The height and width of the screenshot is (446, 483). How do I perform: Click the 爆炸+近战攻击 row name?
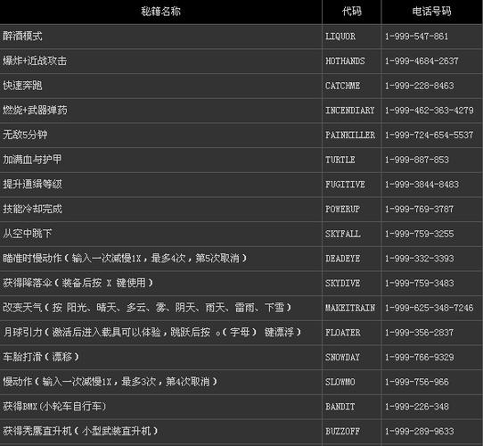point(35,61)
